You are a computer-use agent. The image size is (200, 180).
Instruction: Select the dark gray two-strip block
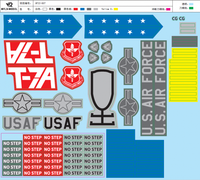pyautogui.click(x=185, y=41)
